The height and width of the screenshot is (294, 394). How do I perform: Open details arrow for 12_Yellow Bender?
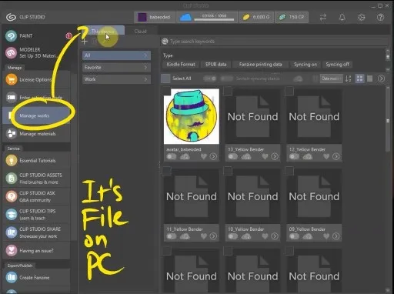(x=336, y=156)
